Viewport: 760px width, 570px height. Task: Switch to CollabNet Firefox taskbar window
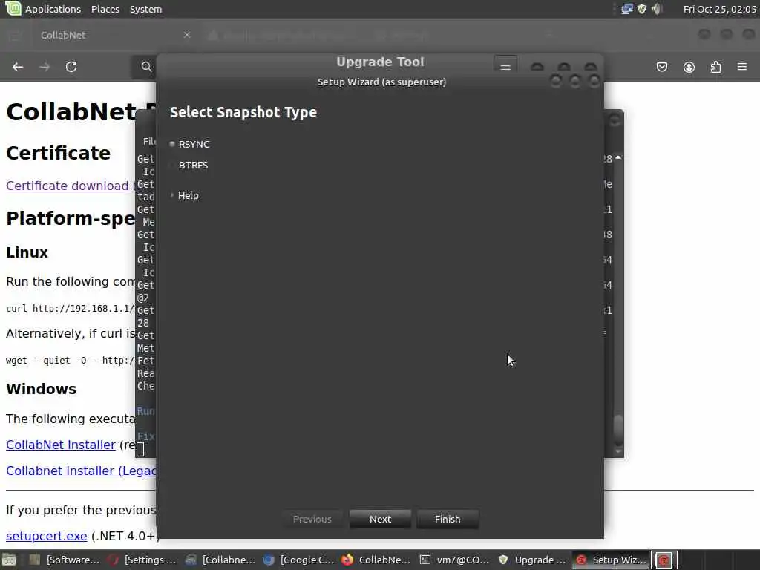tap(376, 560)
